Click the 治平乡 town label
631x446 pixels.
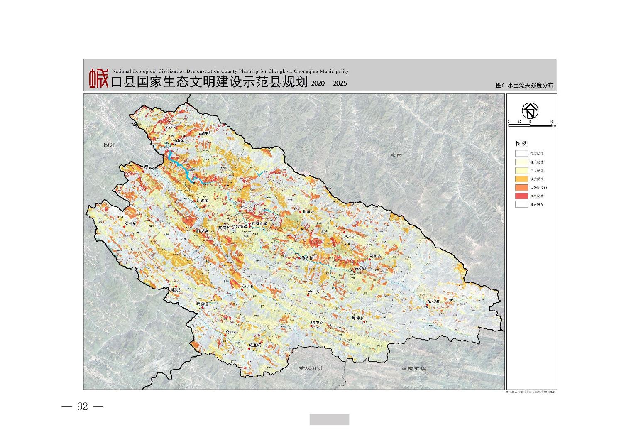click(x=313, y=292)
